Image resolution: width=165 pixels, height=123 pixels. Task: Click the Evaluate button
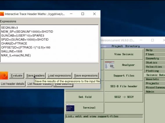click(x=17, y=76)
